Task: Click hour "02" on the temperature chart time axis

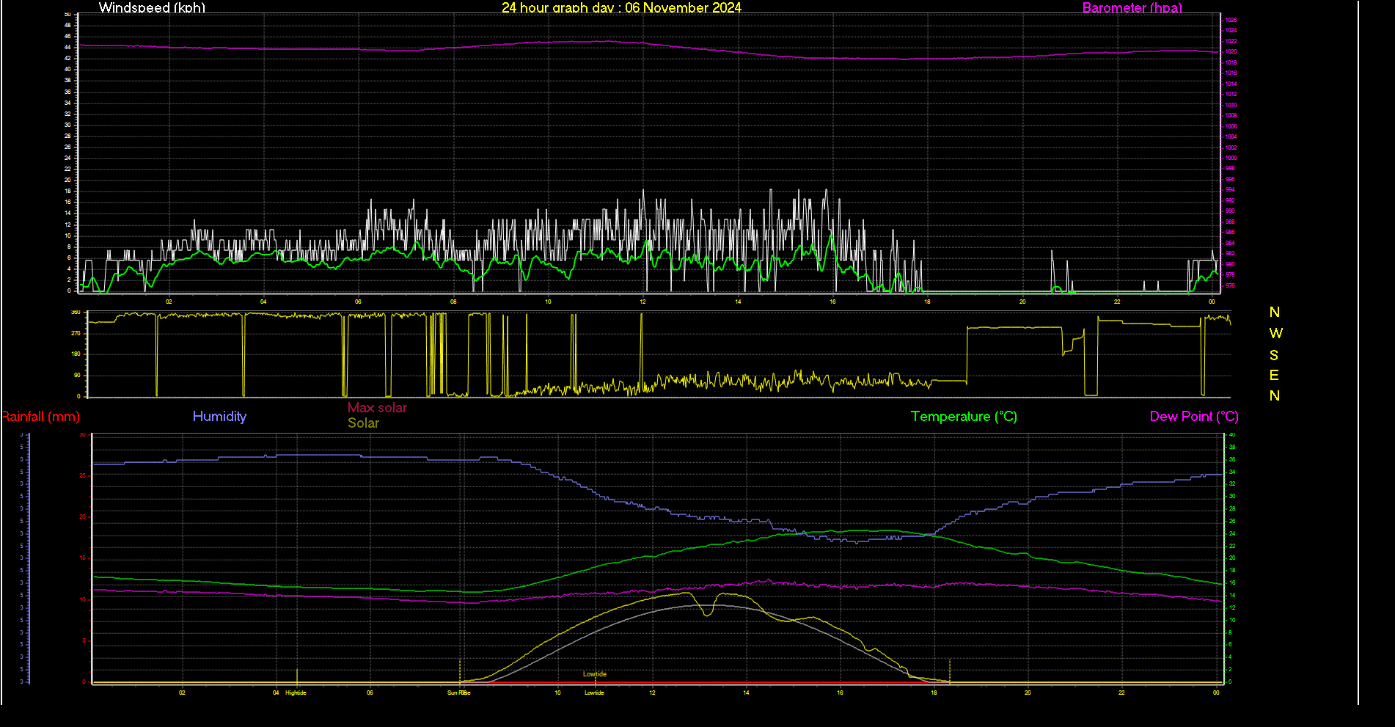Action: pos(182,693)
